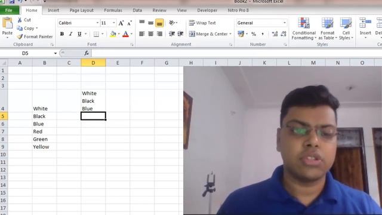This screenshot has height=215, width=382.
Task: Increase font size with Grow Font
Action: [121, 23]
